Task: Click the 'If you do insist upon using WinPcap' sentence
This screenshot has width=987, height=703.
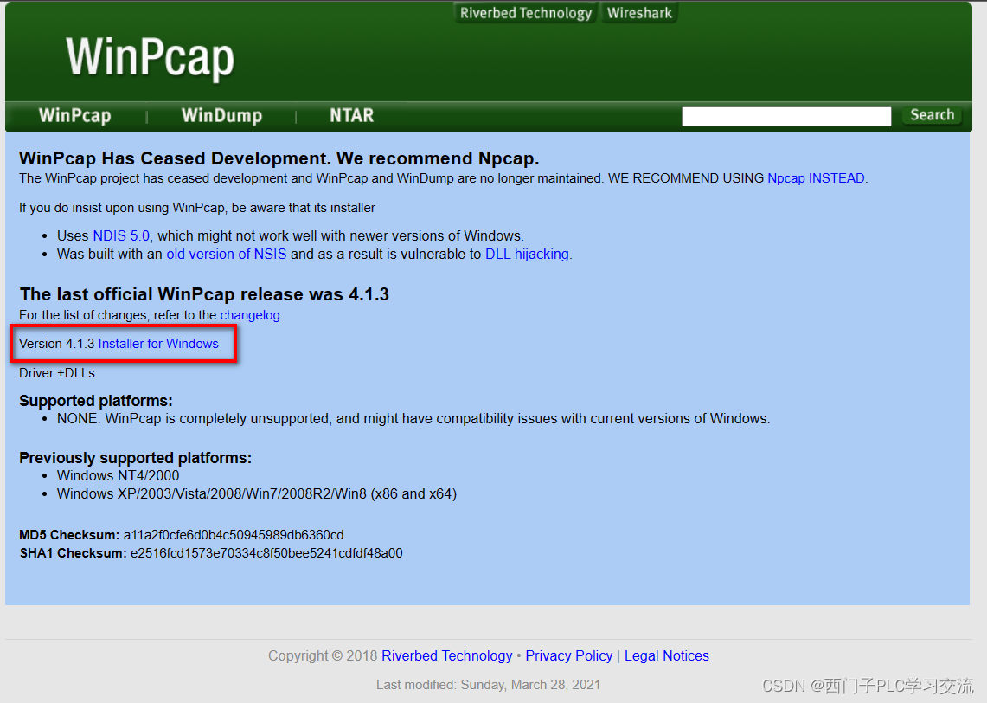Action: 197,208
